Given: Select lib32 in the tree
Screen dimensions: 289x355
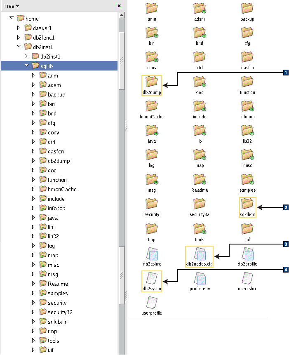Looking at the screenshot, I should coord(54,236).
